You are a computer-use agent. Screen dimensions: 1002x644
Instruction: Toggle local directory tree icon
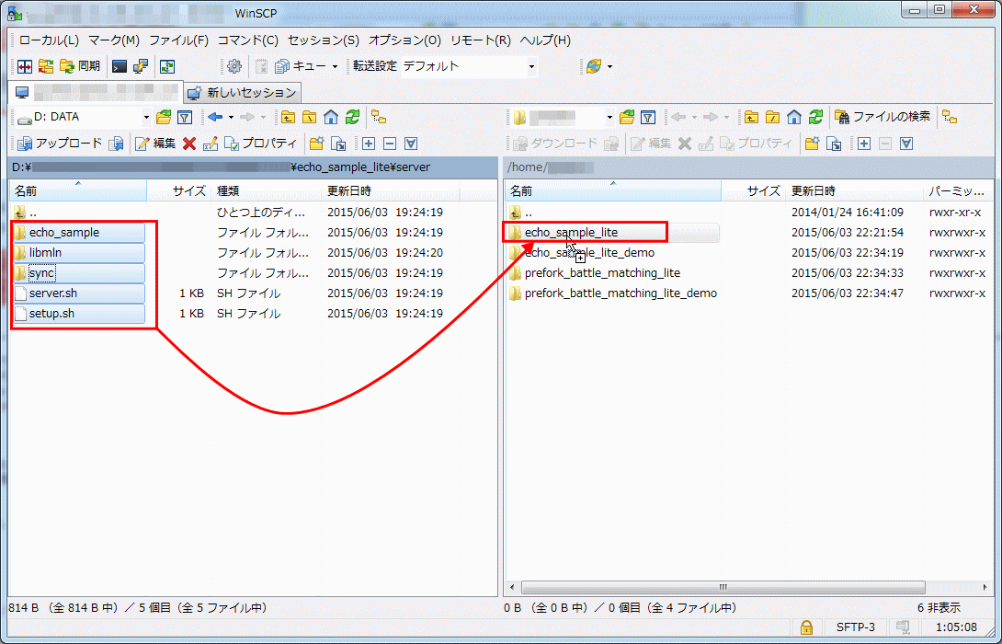(380, 117)
